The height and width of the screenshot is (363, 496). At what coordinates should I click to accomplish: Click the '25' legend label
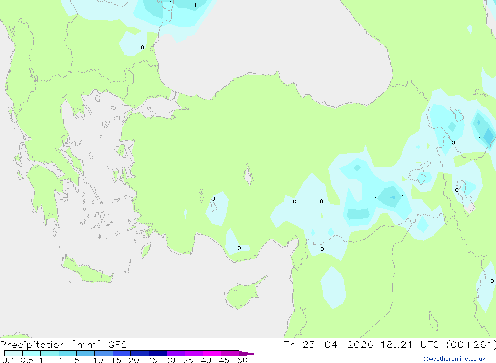coord(152,360)
